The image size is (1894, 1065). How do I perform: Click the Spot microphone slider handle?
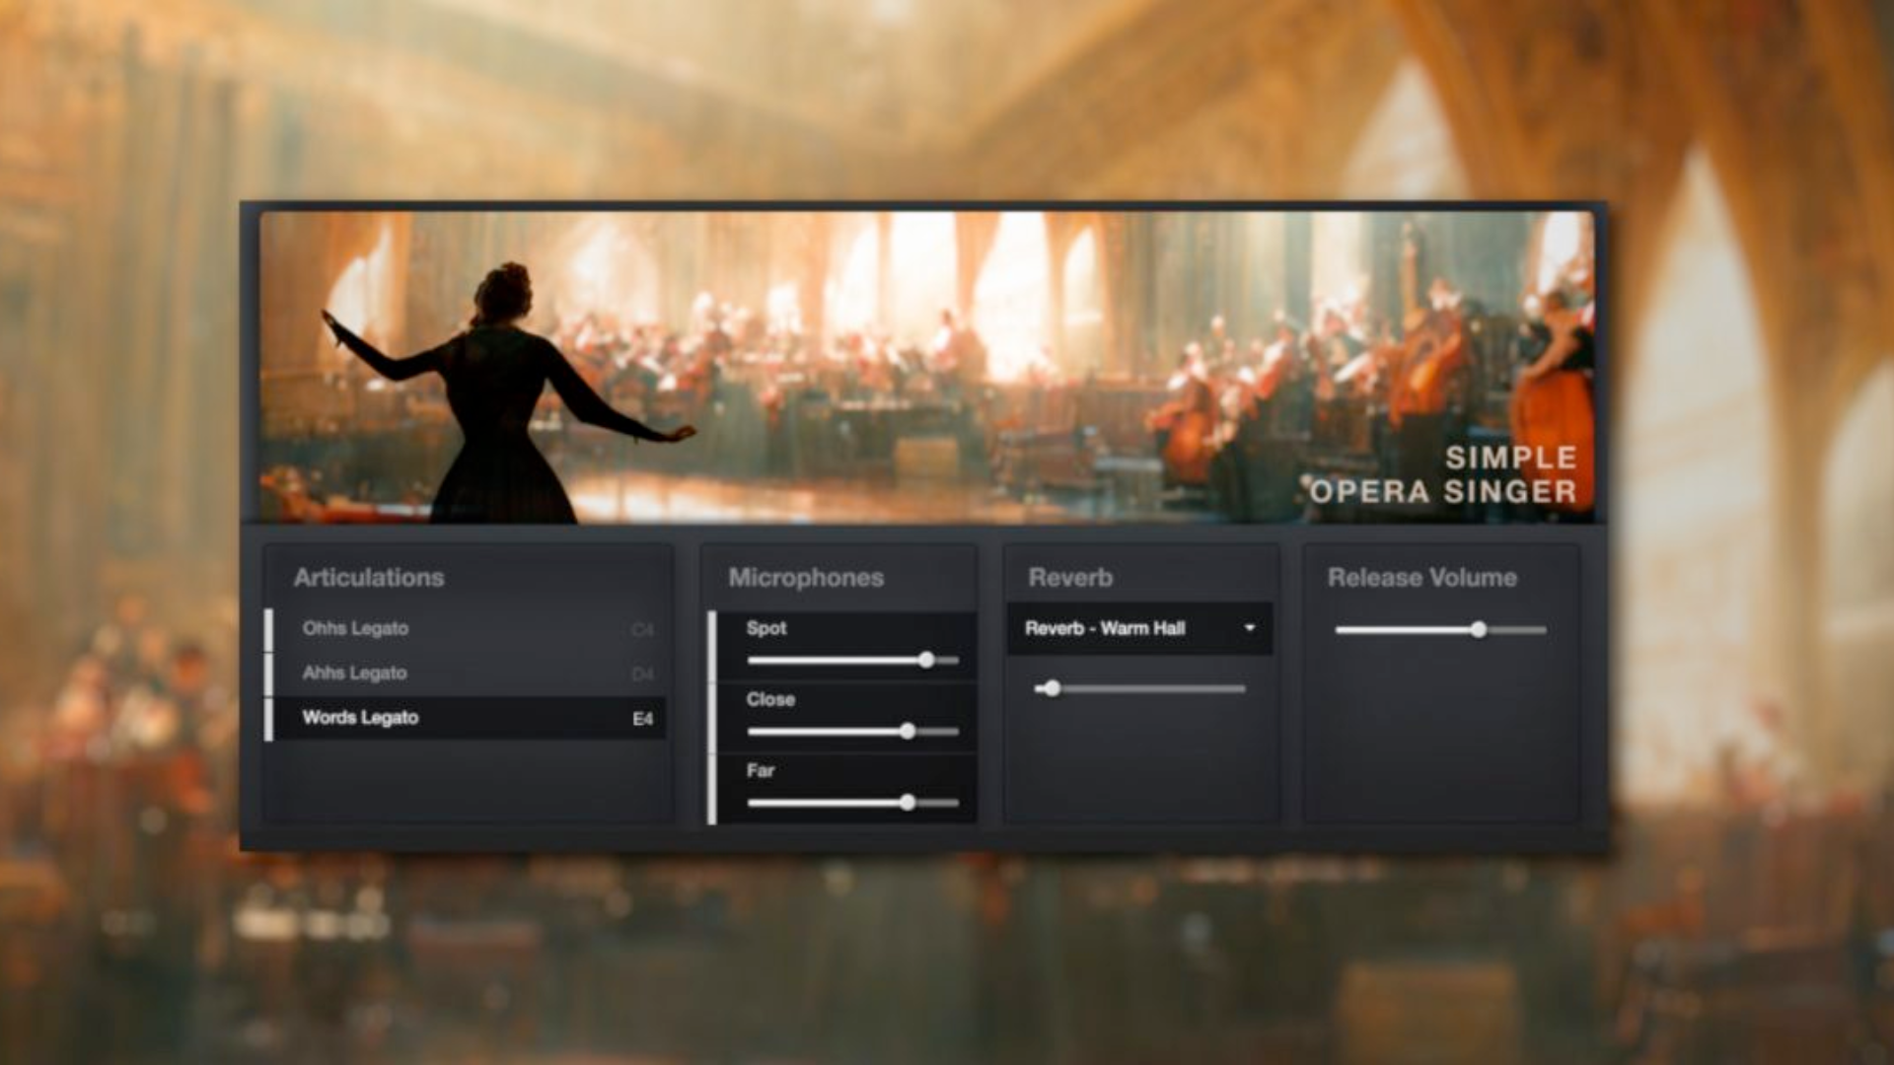pos(926,660)
